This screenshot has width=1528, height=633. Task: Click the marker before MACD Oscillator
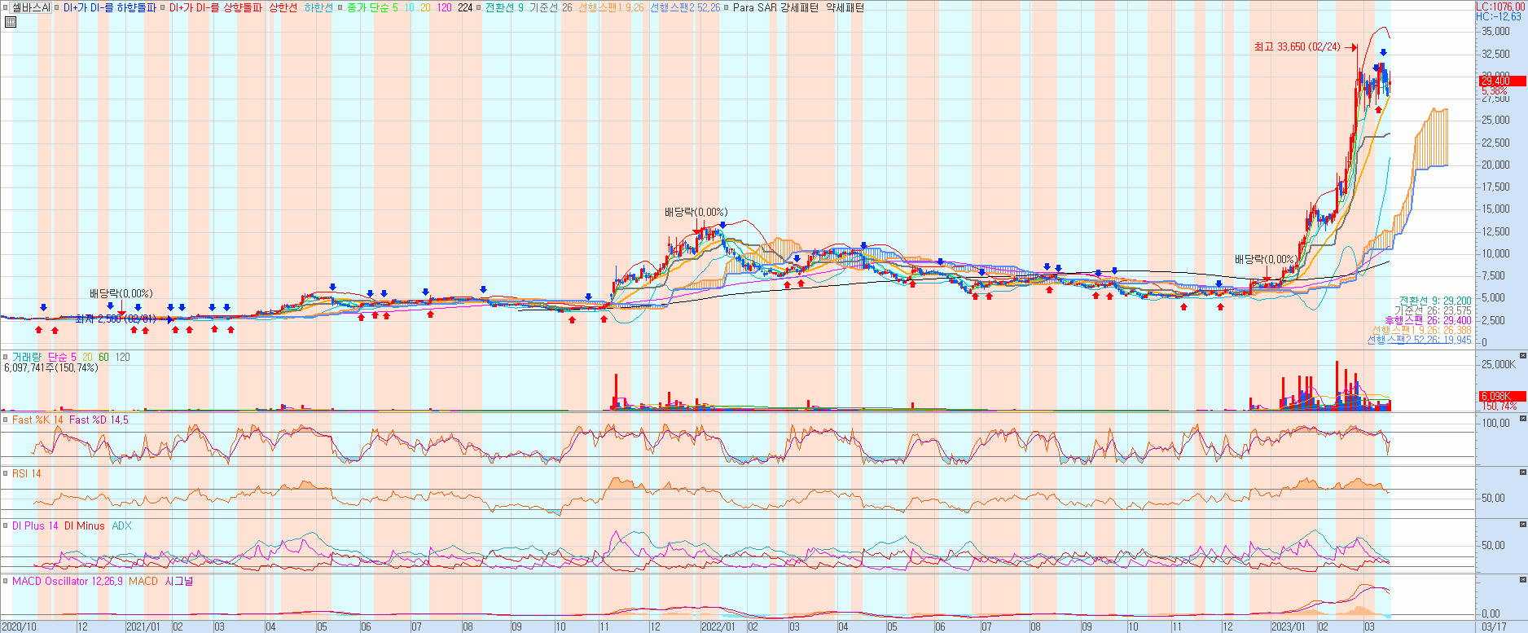(6, 581)
